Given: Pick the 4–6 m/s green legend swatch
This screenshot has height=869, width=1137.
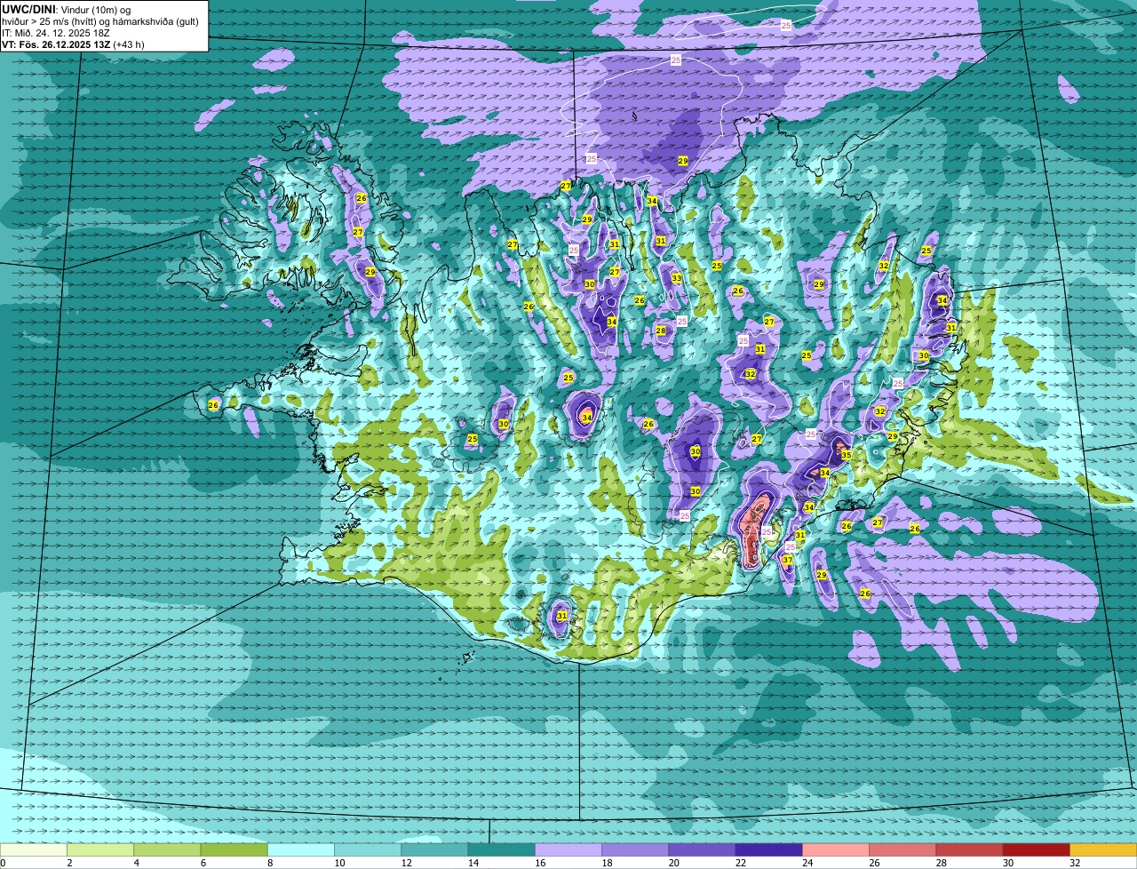Looking at the screenshot, I should coord(167,849).
